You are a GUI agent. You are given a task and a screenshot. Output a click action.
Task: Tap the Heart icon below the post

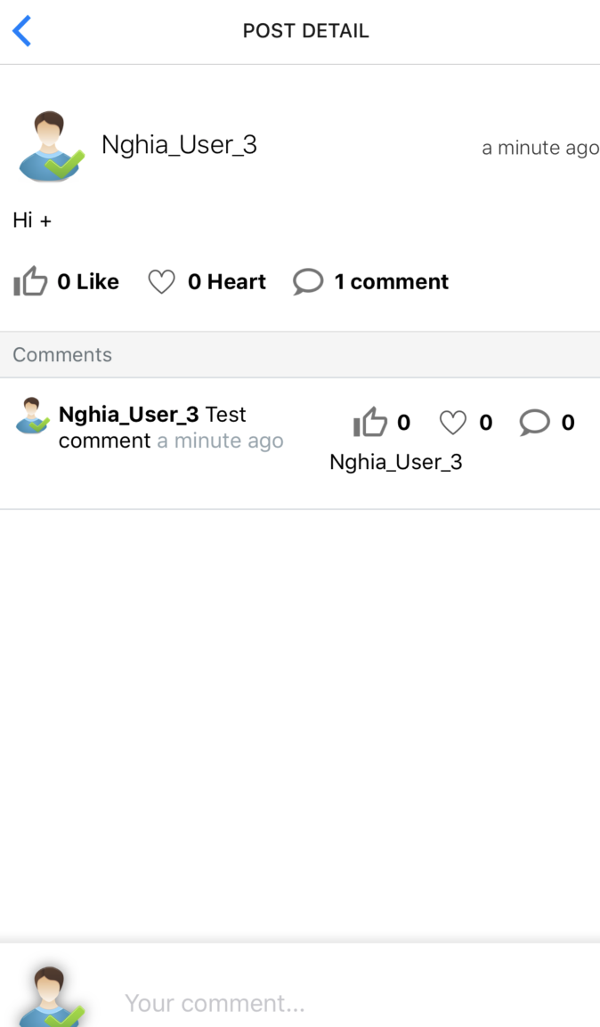162,280
